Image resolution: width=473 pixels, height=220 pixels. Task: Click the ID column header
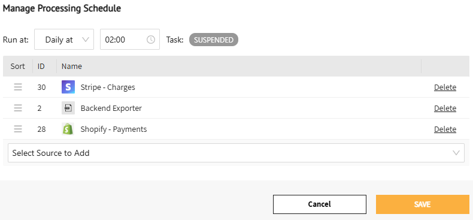(41, 66)
